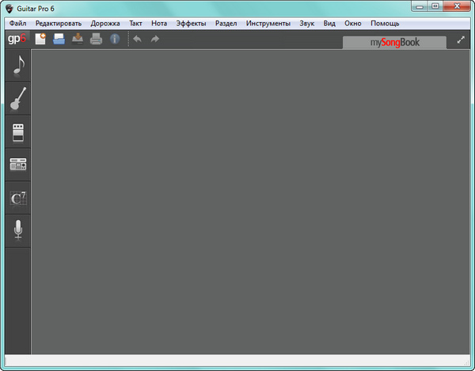Undo the last action with the left arrow
475x371 pixels.
click(x=137, y=39)
